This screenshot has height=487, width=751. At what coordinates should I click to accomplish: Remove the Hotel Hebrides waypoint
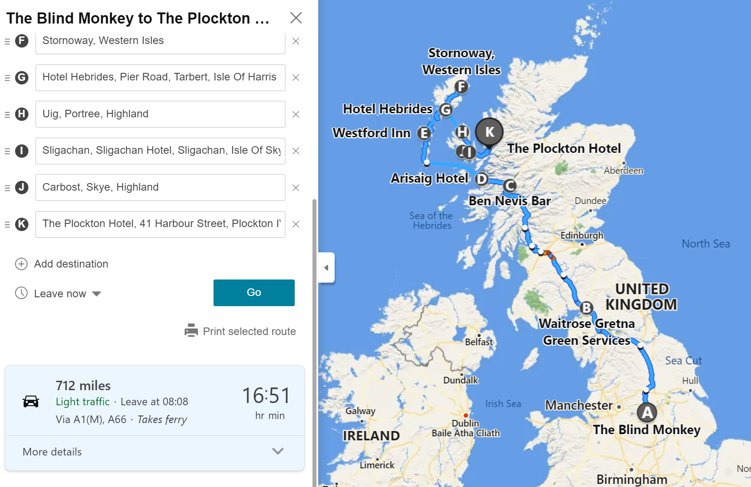pyautogui.click(x=296, y=78)
